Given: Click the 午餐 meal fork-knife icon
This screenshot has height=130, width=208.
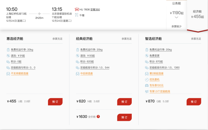Looking at the screenshot, I should pyautogui.click(x=77, y=15).
